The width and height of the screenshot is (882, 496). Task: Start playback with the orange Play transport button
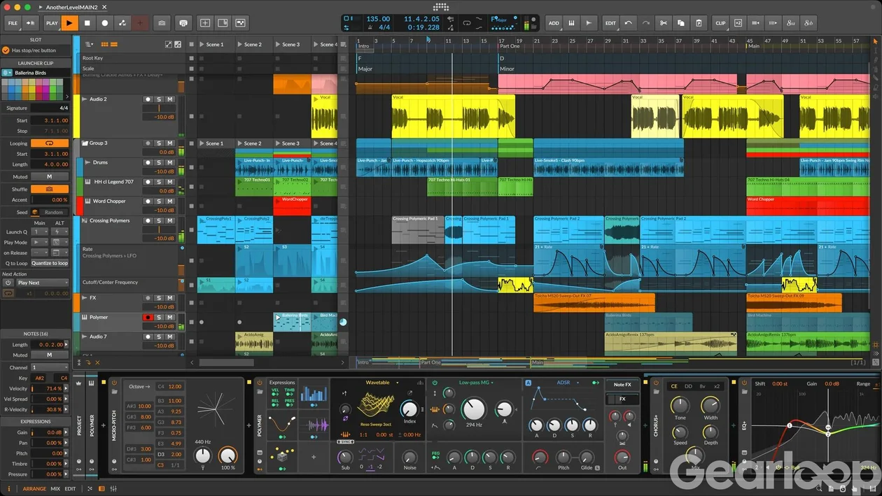tap(69, 23)
